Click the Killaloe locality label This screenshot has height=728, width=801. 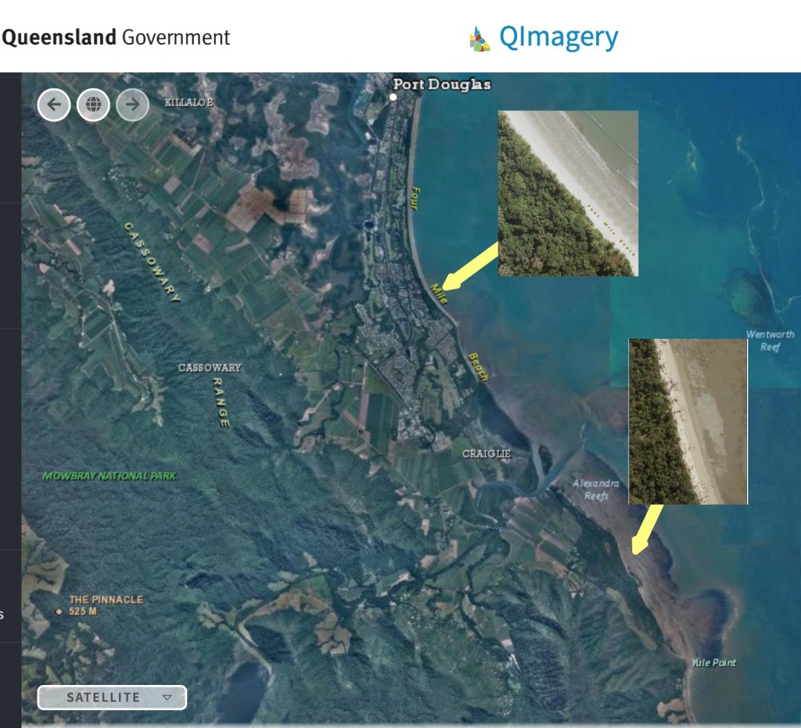(x=189, y=103)
